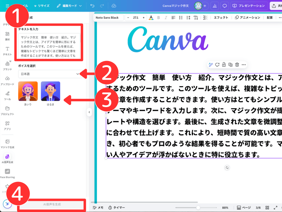Undo the last action
The image size is (282, 212).
click(92, 6)
